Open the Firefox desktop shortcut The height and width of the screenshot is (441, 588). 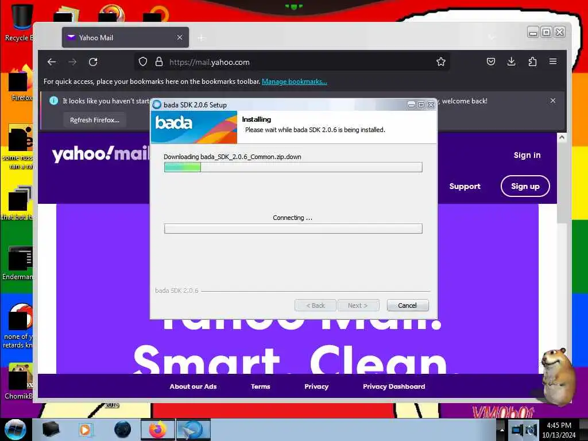20,83
